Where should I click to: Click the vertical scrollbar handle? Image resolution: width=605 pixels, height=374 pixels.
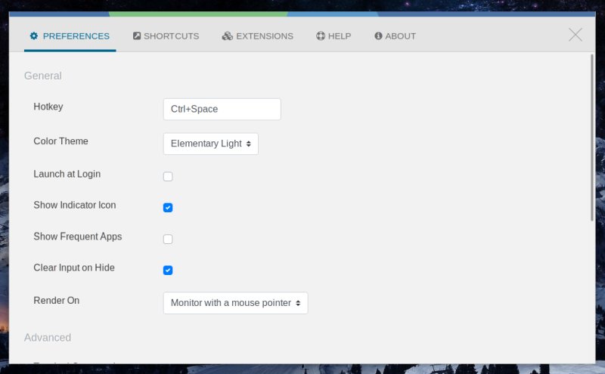[x=592, y=138]
